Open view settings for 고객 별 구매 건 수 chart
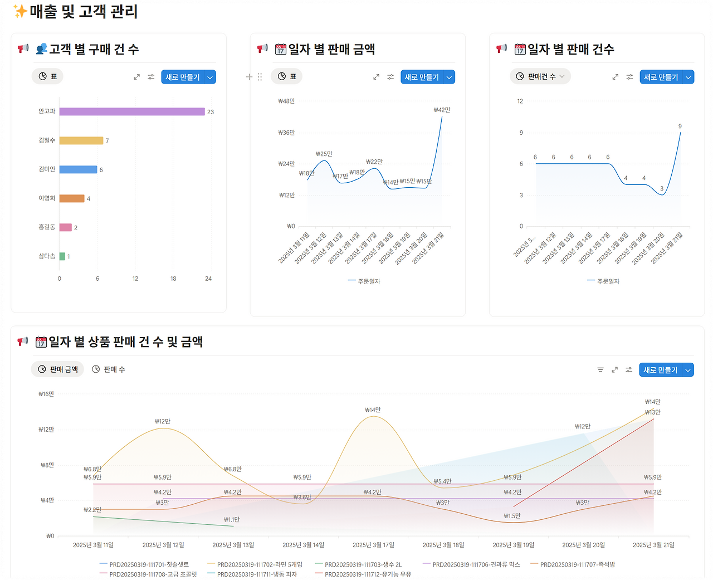The height and width of the screenshot is (580, 713). [151, 77]
